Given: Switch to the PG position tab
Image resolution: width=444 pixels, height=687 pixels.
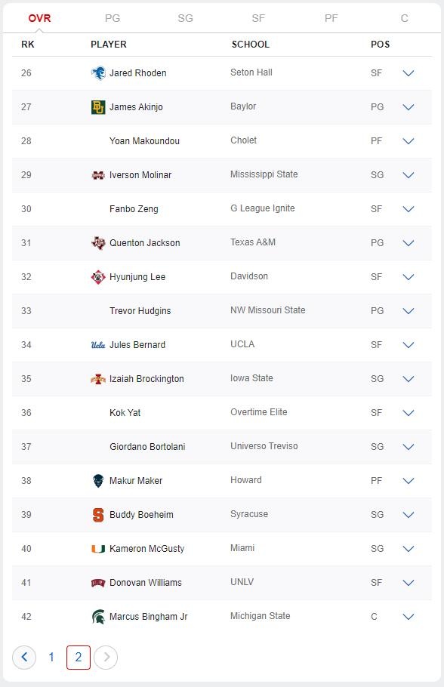Looking at the screenshot, I should pos(113,18).
